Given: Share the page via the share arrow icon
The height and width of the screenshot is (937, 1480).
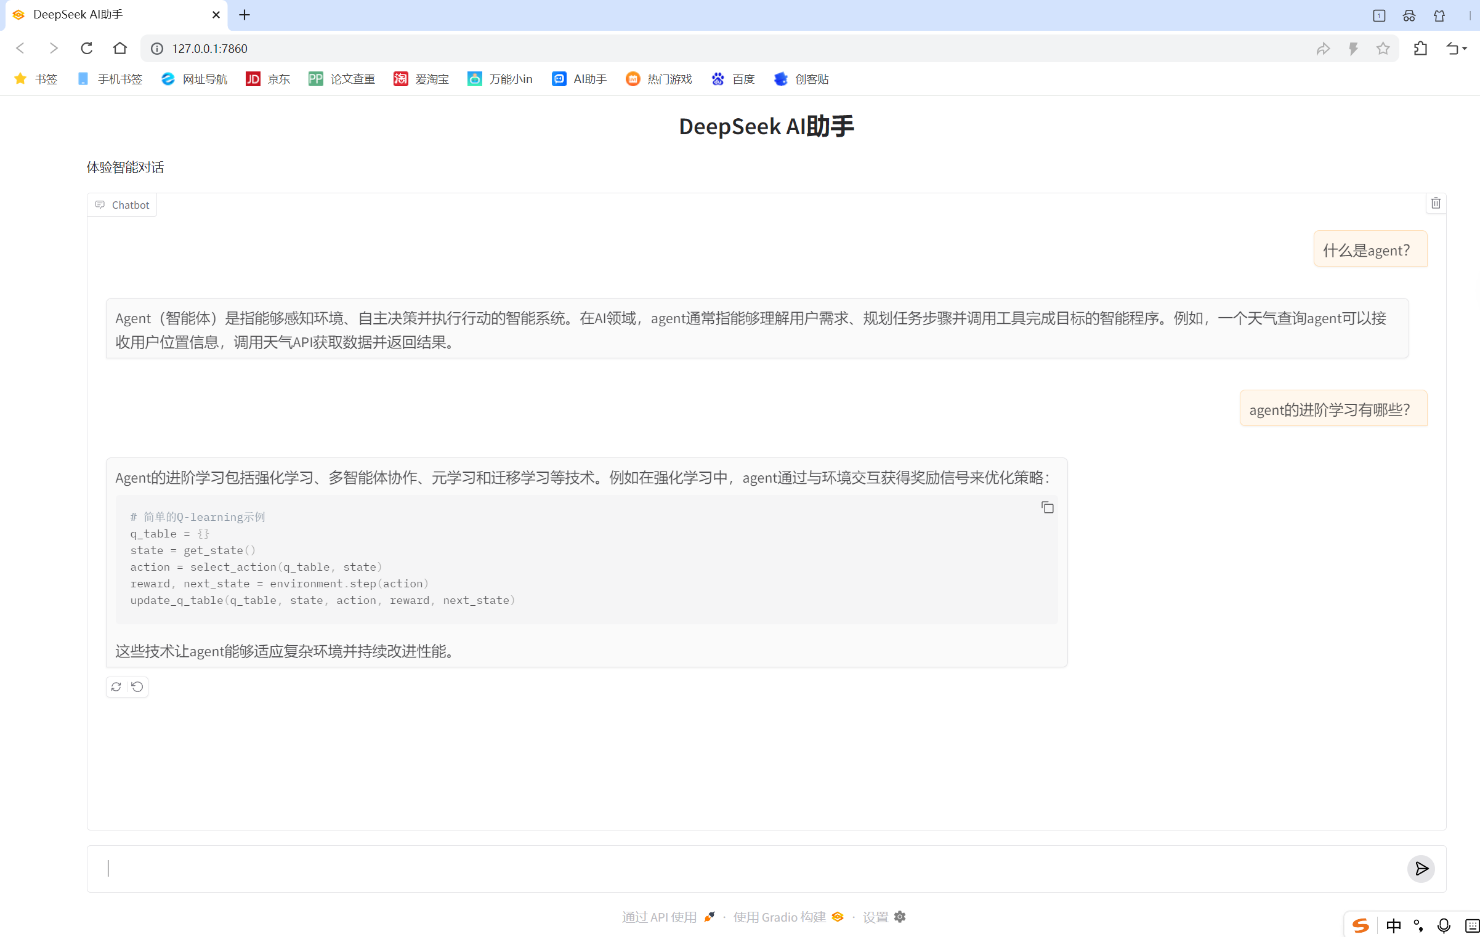Looking at the screenshot, I should (1323, 49).
